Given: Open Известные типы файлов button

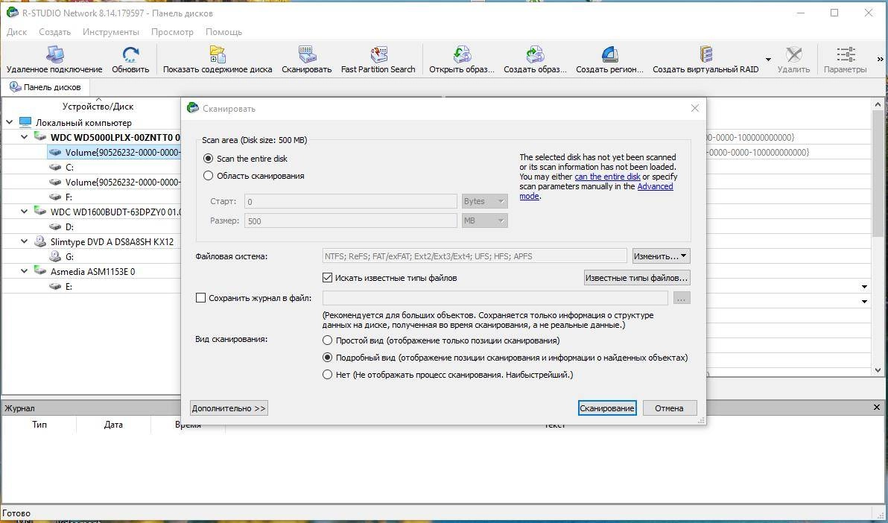Looking at the screenshot, I should pyautogui.click(x=637, y=278).
